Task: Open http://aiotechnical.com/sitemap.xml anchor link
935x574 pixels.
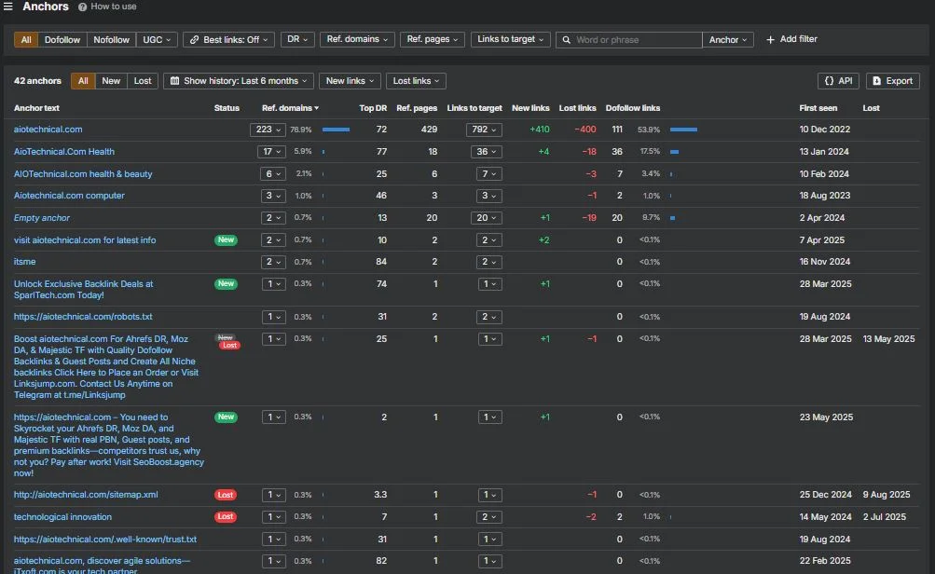Action: tap(86, 495)
